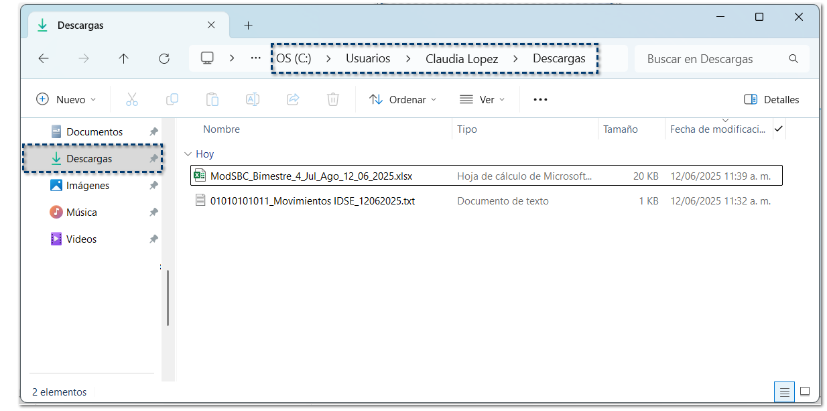The height and width of the screenshot is (411, 827).
Task: Switch to details list view
Action: click(x=783, y=392)
